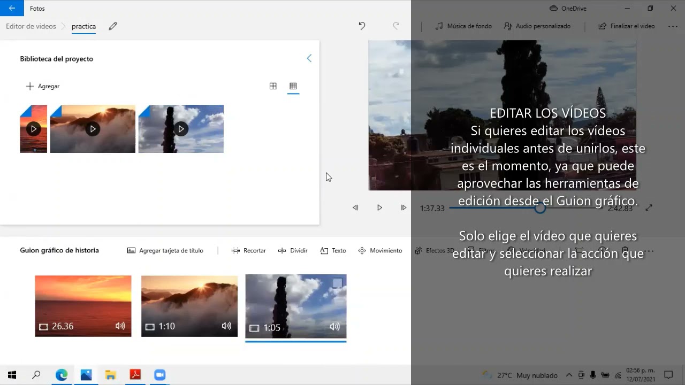This screenshot has height=385, width=685.
Task: Click Finalizar el vídeo
Action: click(626, 26)
